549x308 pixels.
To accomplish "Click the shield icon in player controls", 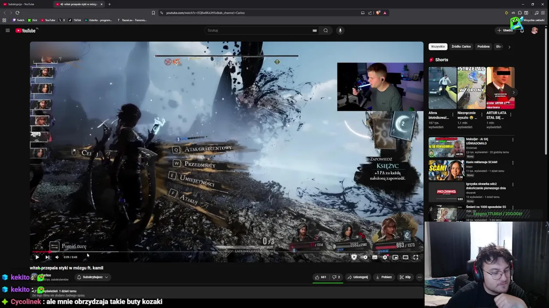I will click(x=354, y=257).
